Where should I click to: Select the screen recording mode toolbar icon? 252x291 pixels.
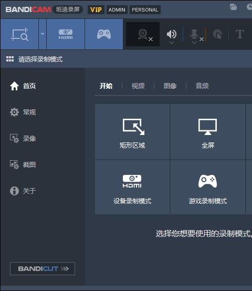(19, 34)
